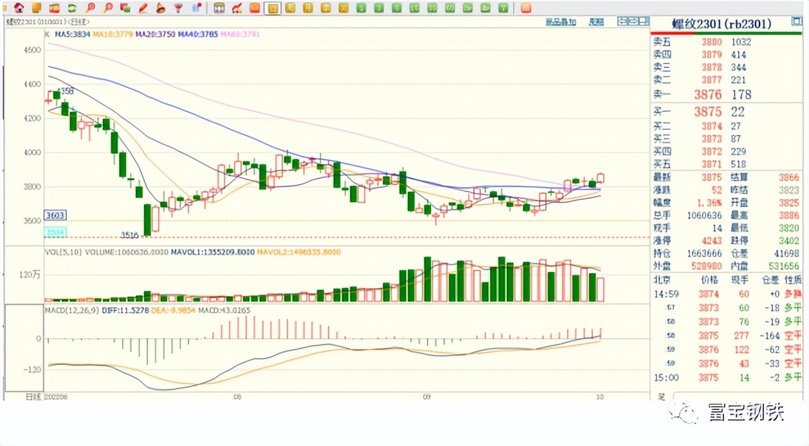Click the 3594 cyan price marker on the axis

coord(55,231)
